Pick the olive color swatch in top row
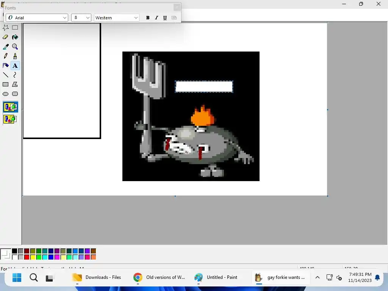Viewport: 388px width, 291px height. pos(33,251)
